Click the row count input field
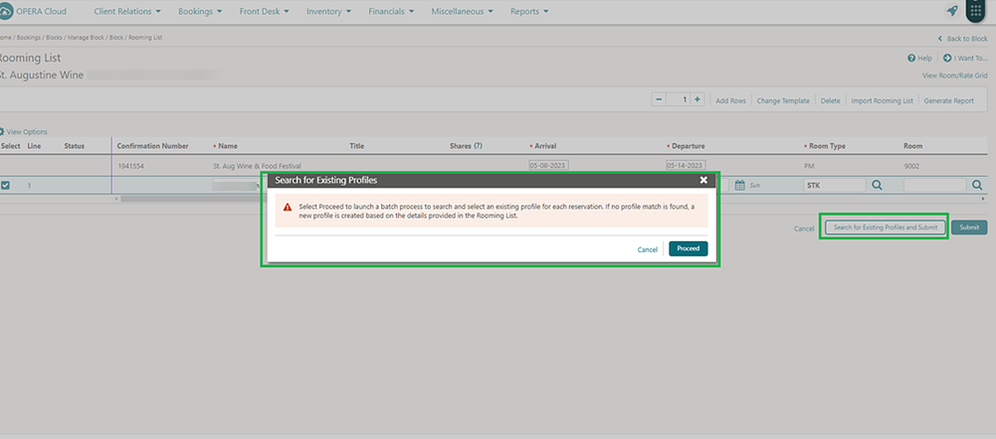This screenshot has width=996, height=439. pyautogui.click(x=678, y=99)
